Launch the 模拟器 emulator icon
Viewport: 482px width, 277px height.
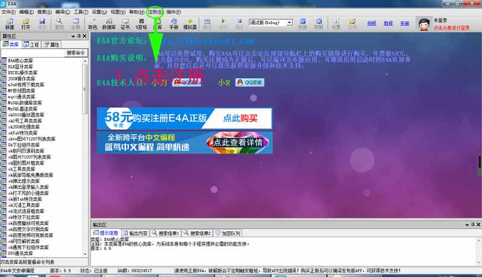pos(190,23)
